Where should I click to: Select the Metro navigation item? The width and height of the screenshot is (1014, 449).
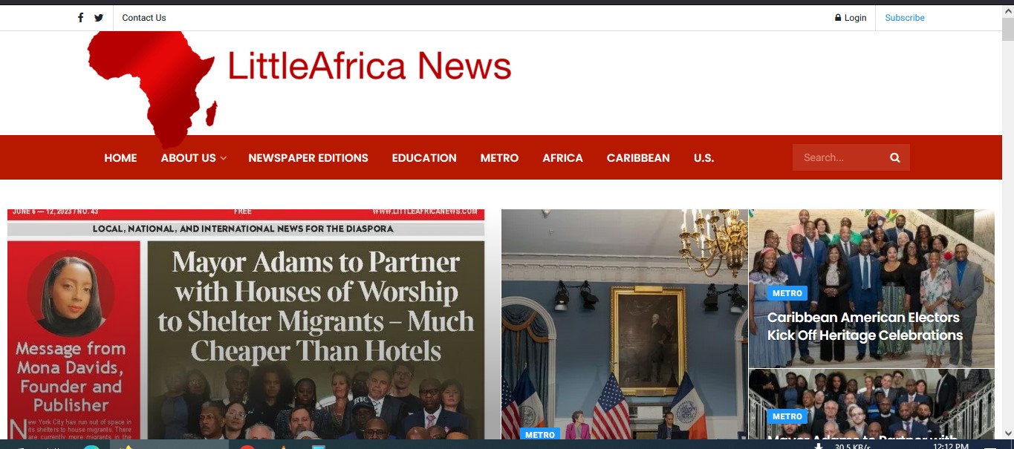point(499,158)
